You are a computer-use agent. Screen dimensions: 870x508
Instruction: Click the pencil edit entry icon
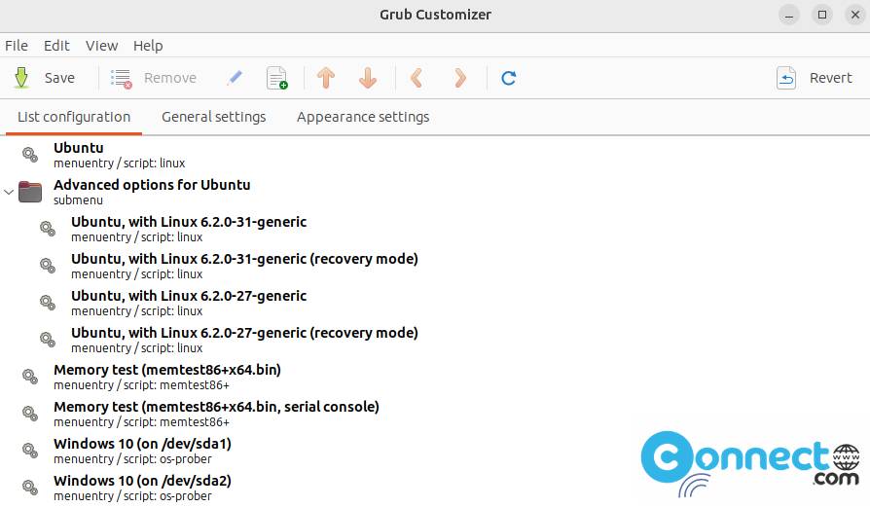(235, 78)
